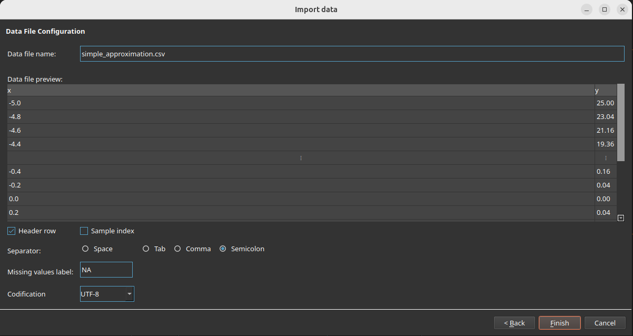
Task: Select the cell with value -4.8
Action: (301, 117)
